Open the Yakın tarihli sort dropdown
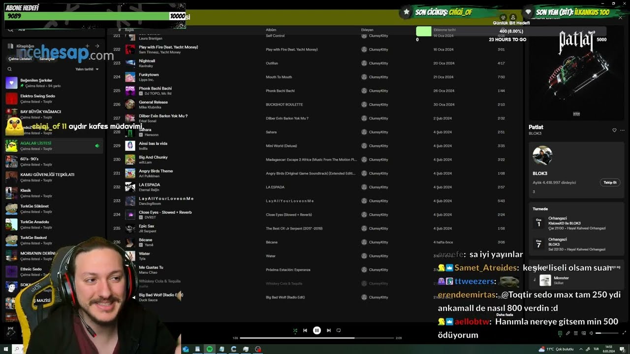Image resolution: width=630 pixels, height=354 pixels. (x=87, y=69)
